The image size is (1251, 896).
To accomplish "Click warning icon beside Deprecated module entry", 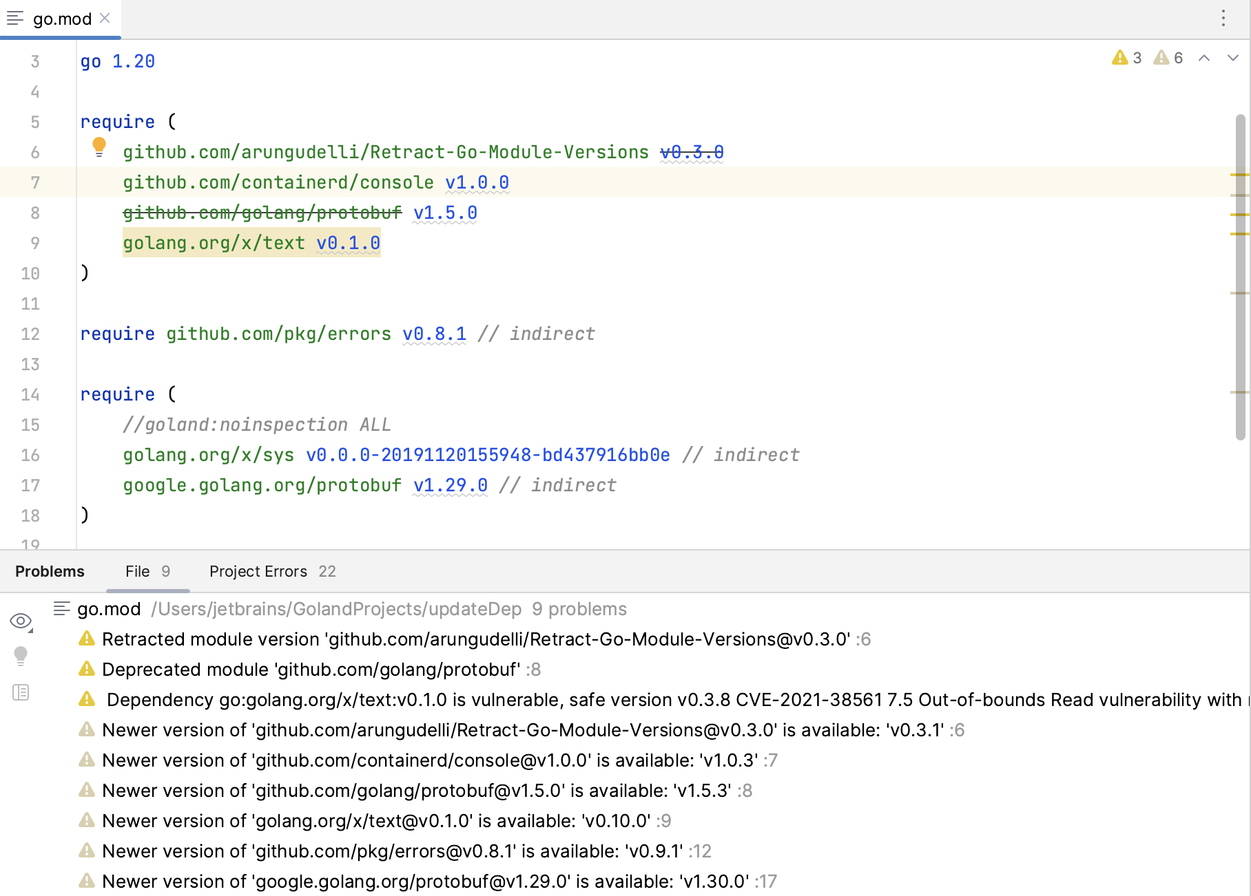I will click(x=87, y=669).
